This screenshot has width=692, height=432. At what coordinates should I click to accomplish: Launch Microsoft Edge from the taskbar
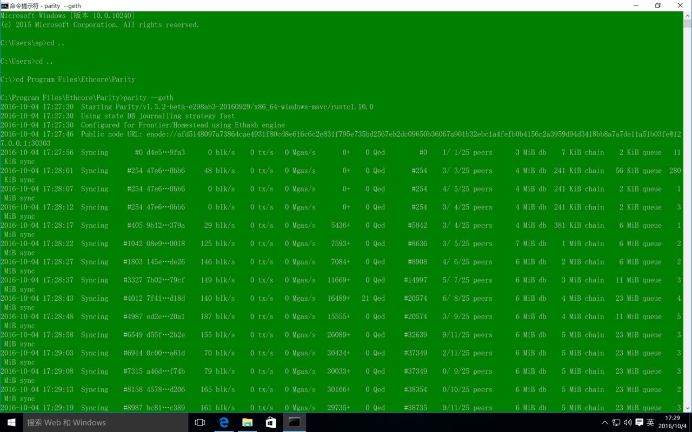(x=223, y=422)
